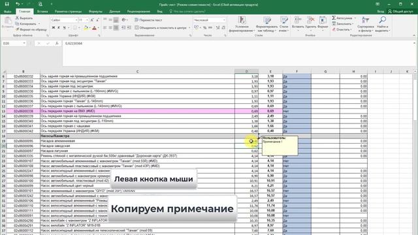Screen dimensions: 418x235
Task: Collapse the ribbon with the arrow
Action: (x=414, y=35)
